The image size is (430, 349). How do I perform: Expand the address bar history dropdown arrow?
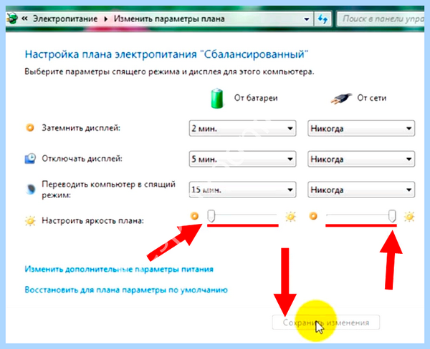[307, 19]
